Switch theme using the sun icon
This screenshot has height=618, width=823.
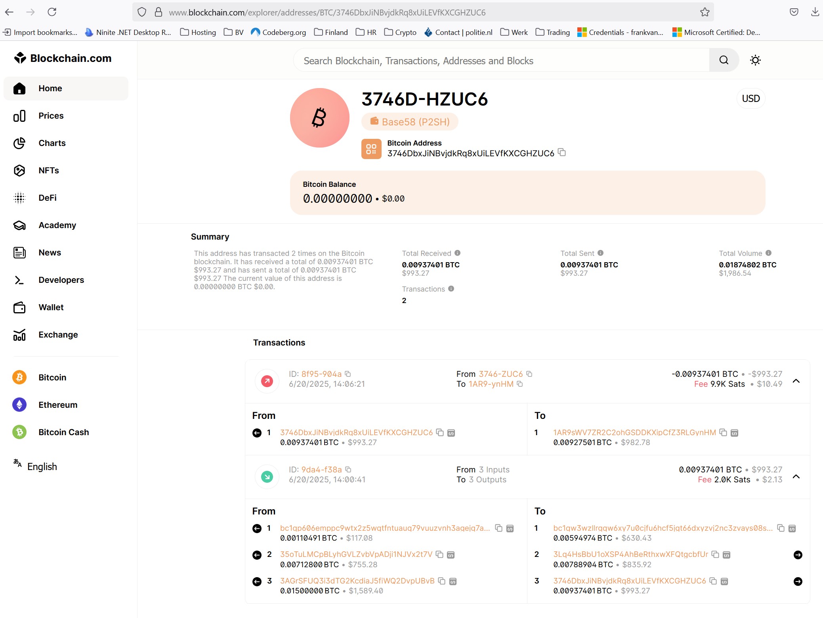click(755, 60)
